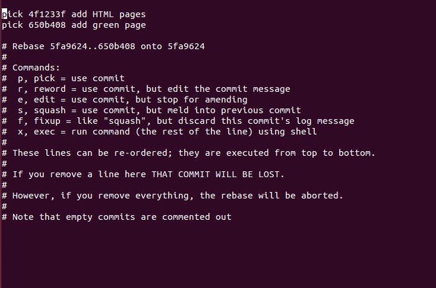Screen dimensions: 436x288
Task: Place cursor on 'add green page' message
Action: (109, 25)
